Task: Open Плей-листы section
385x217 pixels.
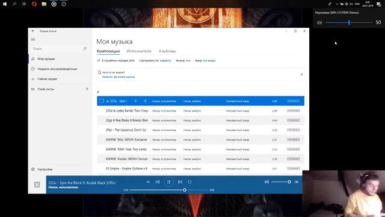Action: coord(46,89)
